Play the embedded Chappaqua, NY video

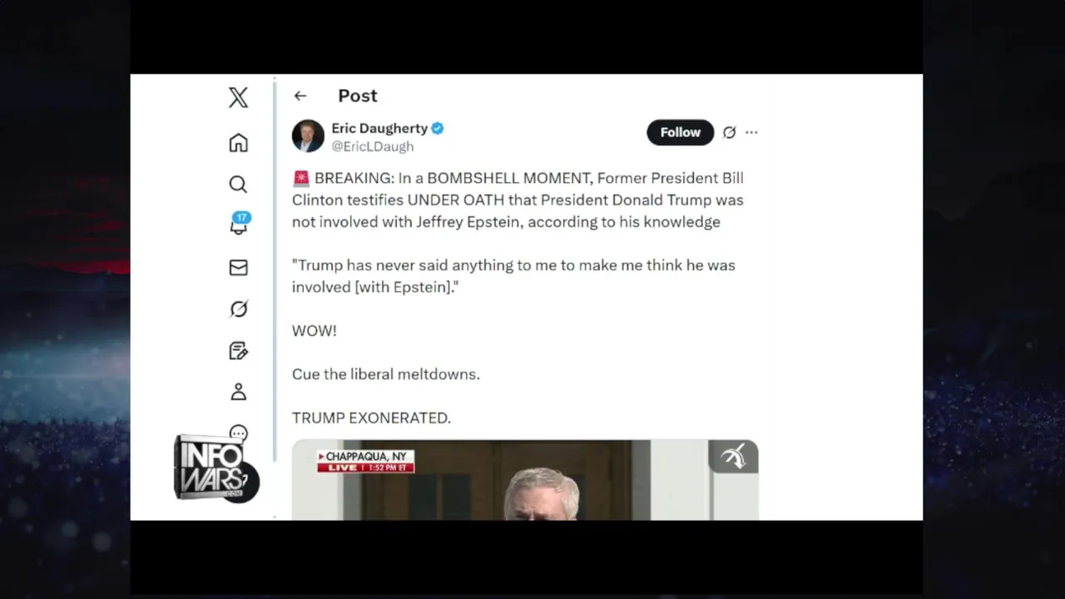pos(525,480)
